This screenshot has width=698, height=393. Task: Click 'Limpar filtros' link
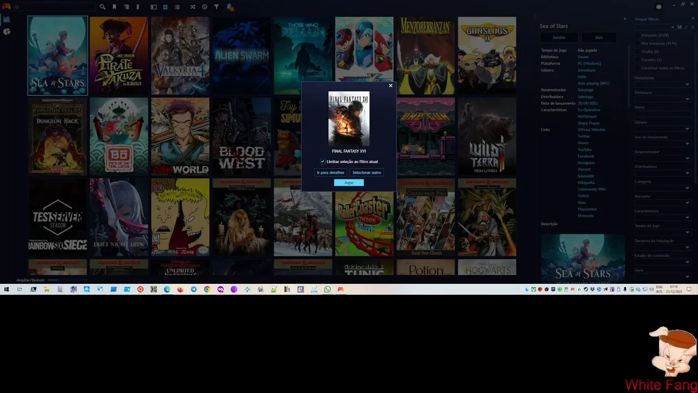[647, 19]
